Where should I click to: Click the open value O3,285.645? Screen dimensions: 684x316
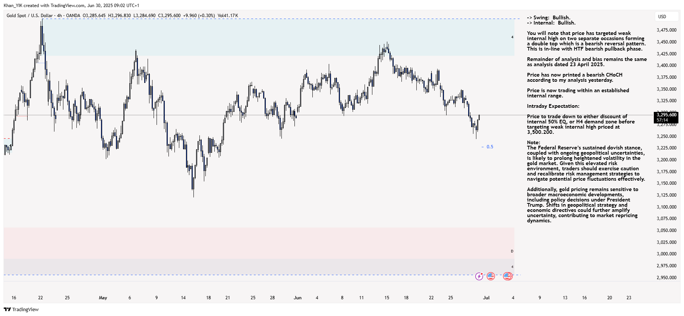pyautogui.click(x=94, y=16)
